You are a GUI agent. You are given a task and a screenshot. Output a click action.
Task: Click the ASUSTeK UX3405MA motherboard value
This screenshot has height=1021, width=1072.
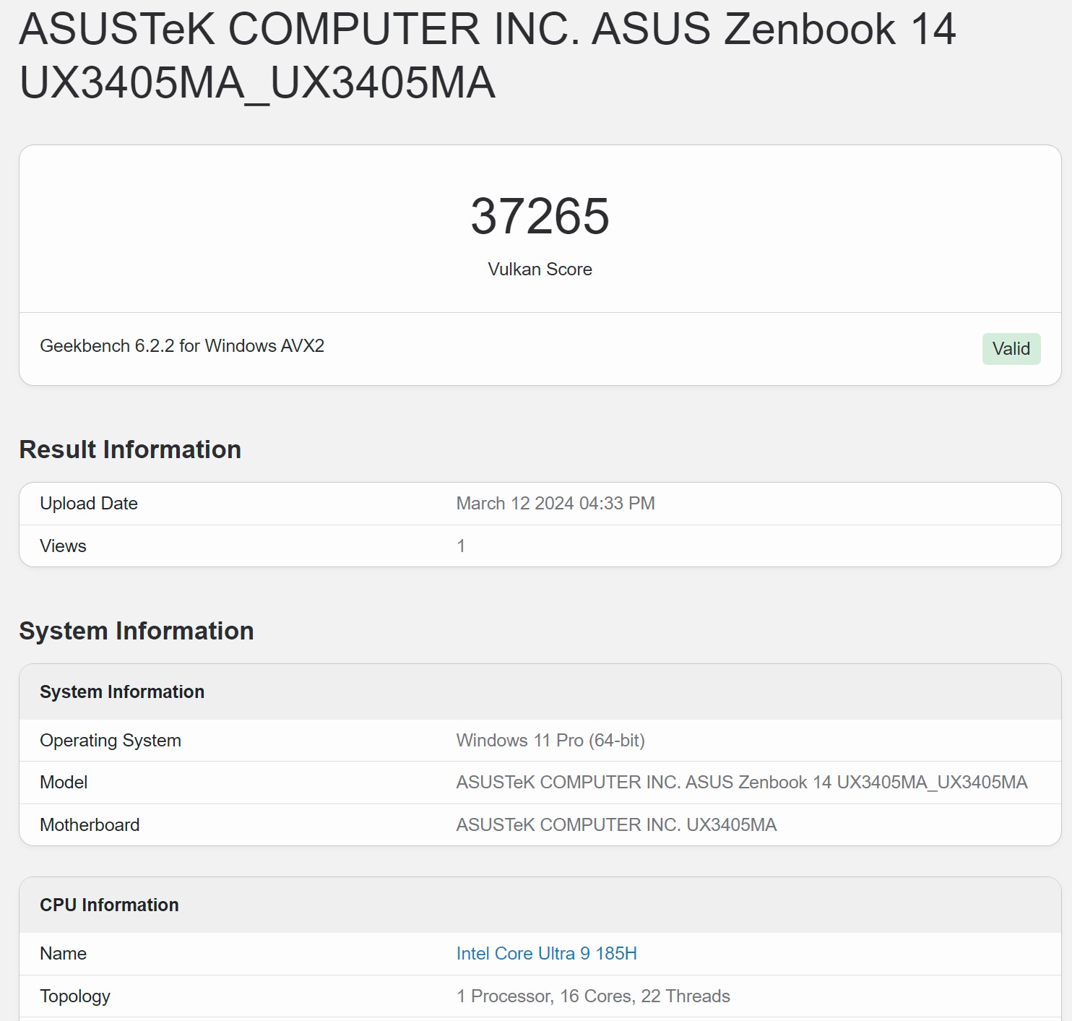[x=616, y=825]
